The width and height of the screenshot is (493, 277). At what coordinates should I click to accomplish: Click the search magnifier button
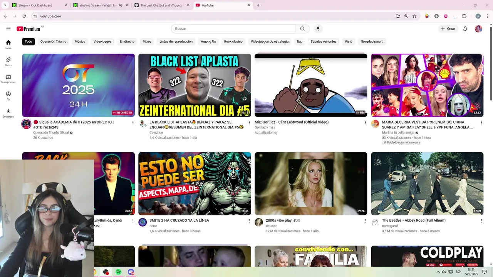(302, 28)
